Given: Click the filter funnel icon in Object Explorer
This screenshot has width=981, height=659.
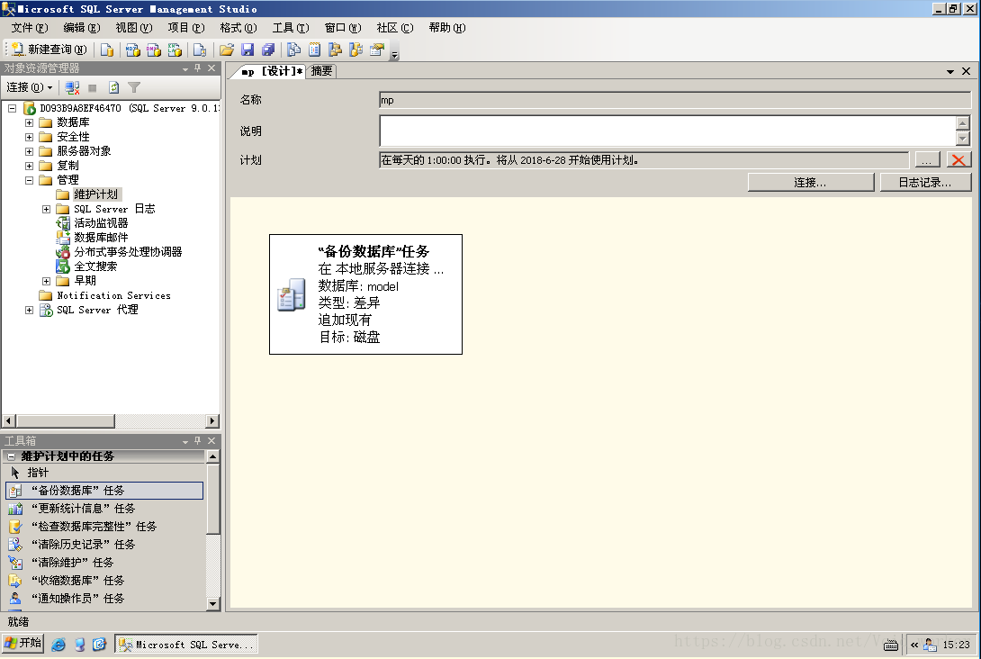Looking at the screenshot, I should tap(134, 87).
